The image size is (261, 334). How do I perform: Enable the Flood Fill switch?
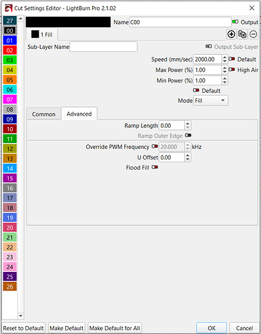click(155, 167)
